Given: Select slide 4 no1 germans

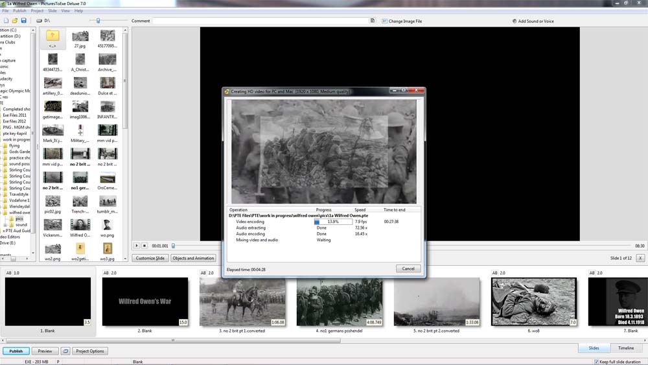Looking at the screenshot, I should 340,301.
